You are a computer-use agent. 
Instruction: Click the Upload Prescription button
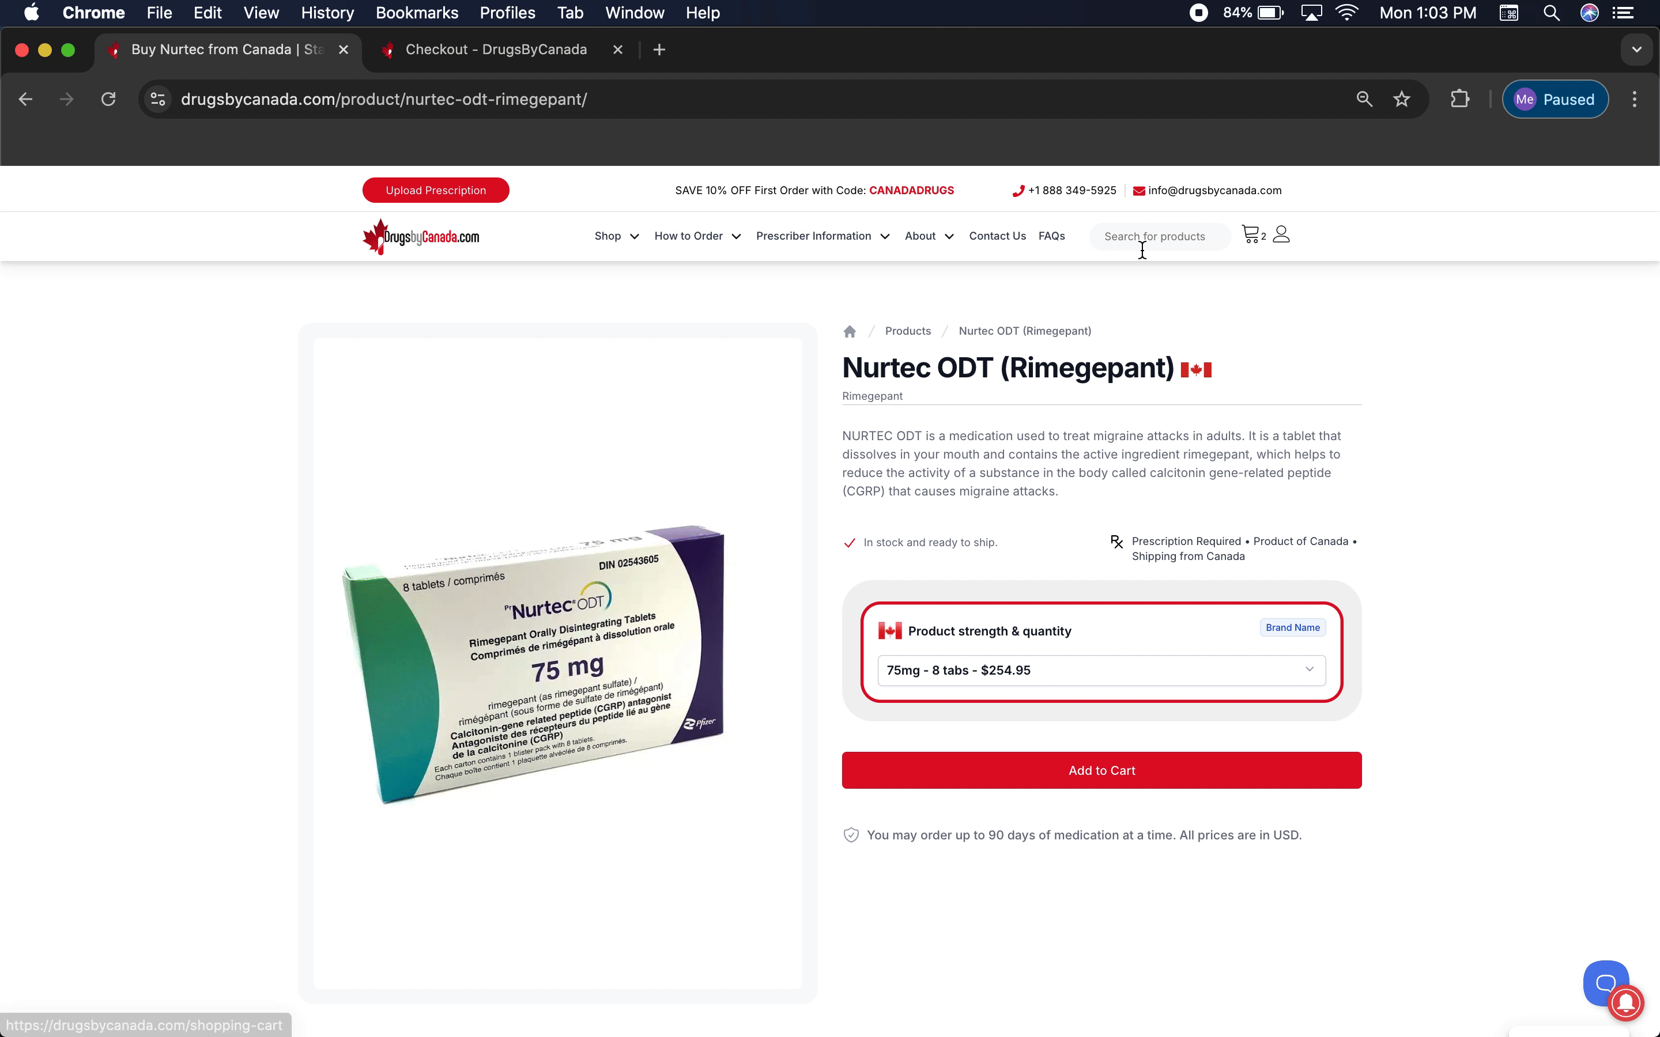pyautogui.click(x=436, y=191)
